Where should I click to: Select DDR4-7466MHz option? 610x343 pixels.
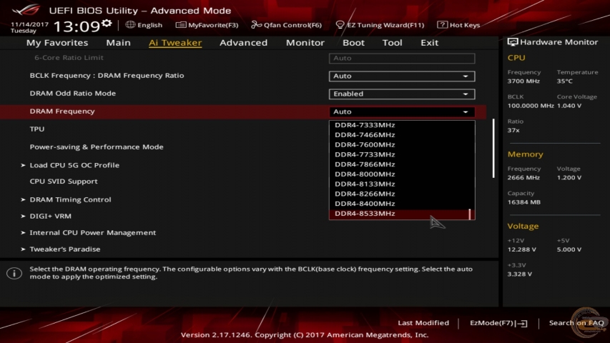pos(402,134)
